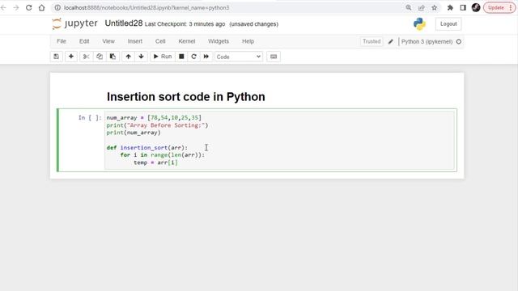Click the kernel idle circle indicator
This screenshot has width=518, height=291.
pos(459,41)
